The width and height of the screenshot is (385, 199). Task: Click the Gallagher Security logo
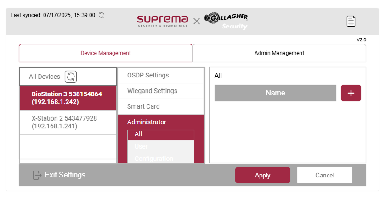tap(226, 21)
